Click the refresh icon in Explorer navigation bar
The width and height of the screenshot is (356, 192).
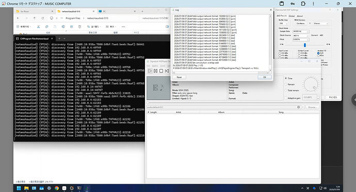coord(43,18)
